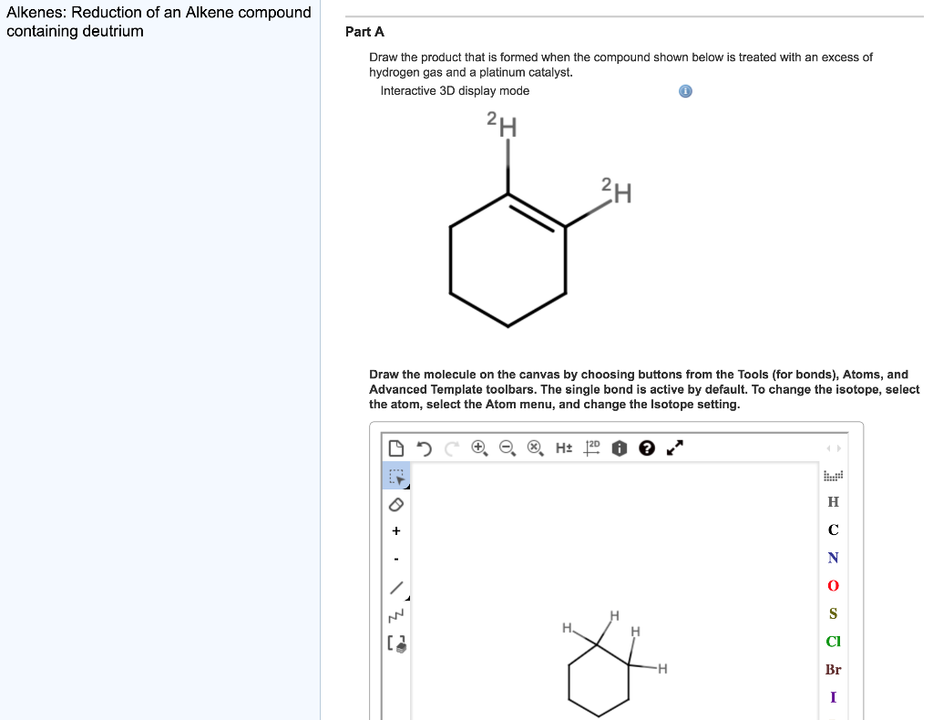Image resolution: width=933 pixels, height=720 pixels.
Task: Select the Oxygen atom button
Action: pos(832,585)
